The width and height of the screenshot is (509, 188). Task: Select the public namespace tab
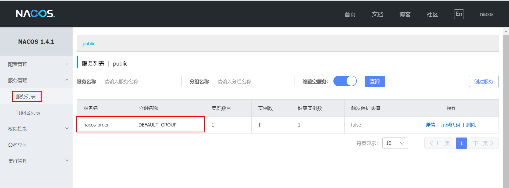(89, 44)
